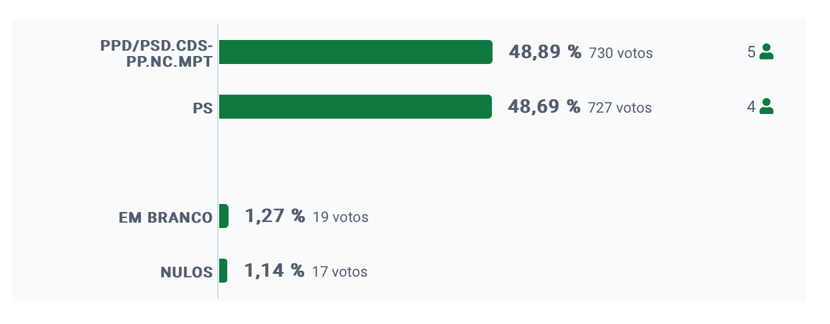
Task: Click the 730 votos count
Action: [x=620, y=53]
